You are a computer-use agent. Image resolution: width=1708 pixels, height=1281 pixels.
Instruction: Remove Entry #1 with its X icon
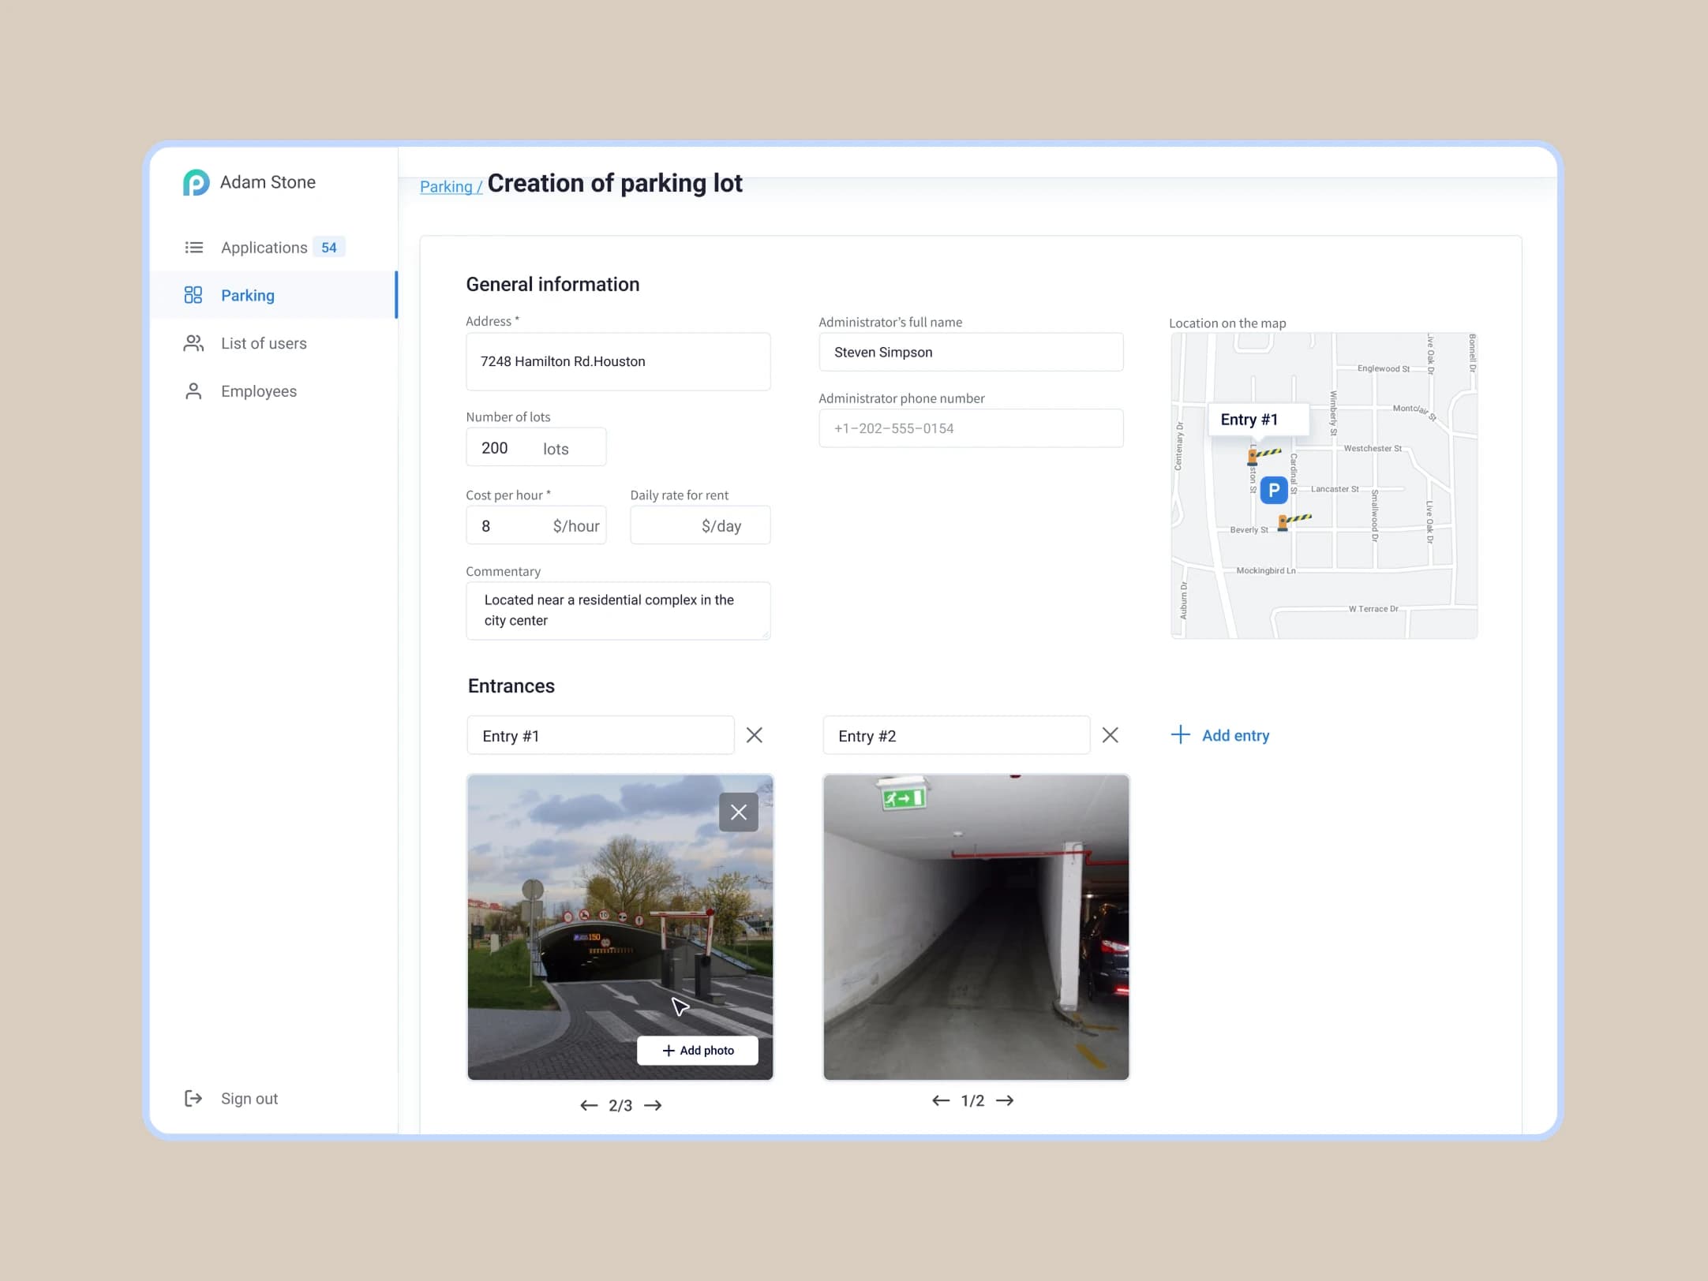point(755,735)
